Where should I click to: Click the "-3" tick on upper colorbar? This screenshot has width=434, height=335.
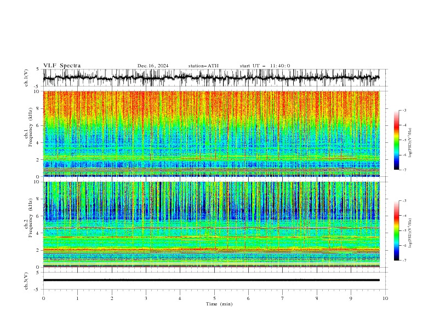point(404,110)
